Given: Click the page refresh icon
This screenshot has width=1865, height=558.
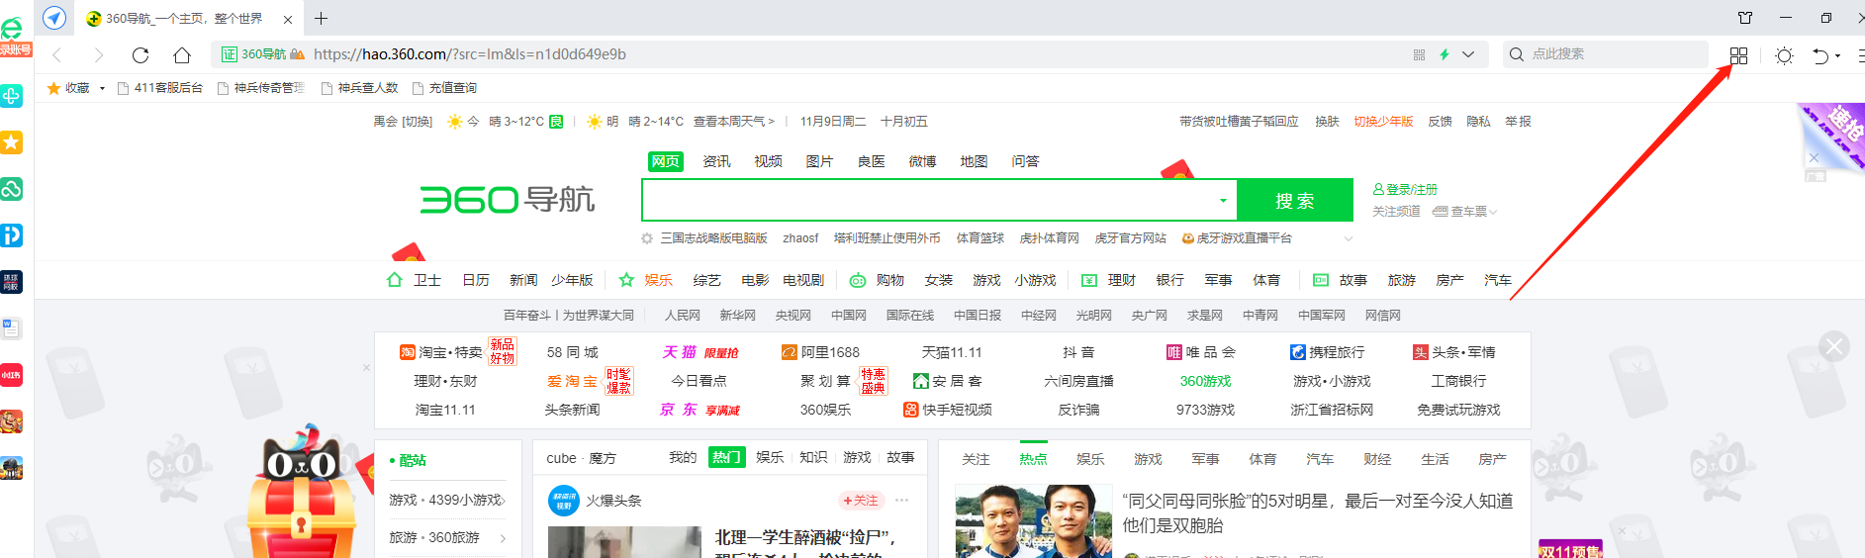Looking at the screenshot, I should tap(140, 54).
